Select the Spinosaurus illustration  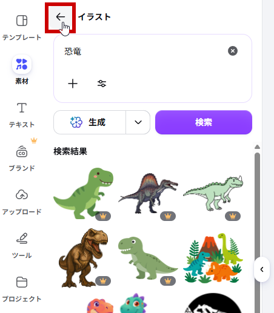click(148, 193)
